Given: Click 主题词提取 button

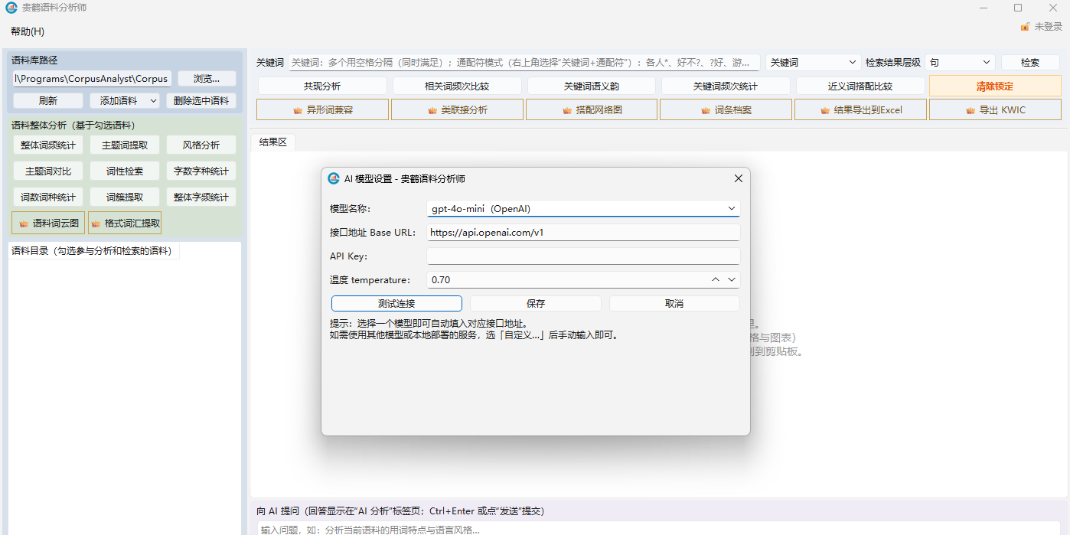Looking at the screenshot, I should (x=125, y=145).
